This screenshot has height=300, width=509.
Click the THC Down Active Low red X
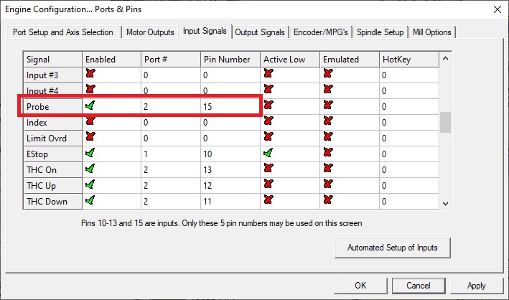click(x=268, y=201)
